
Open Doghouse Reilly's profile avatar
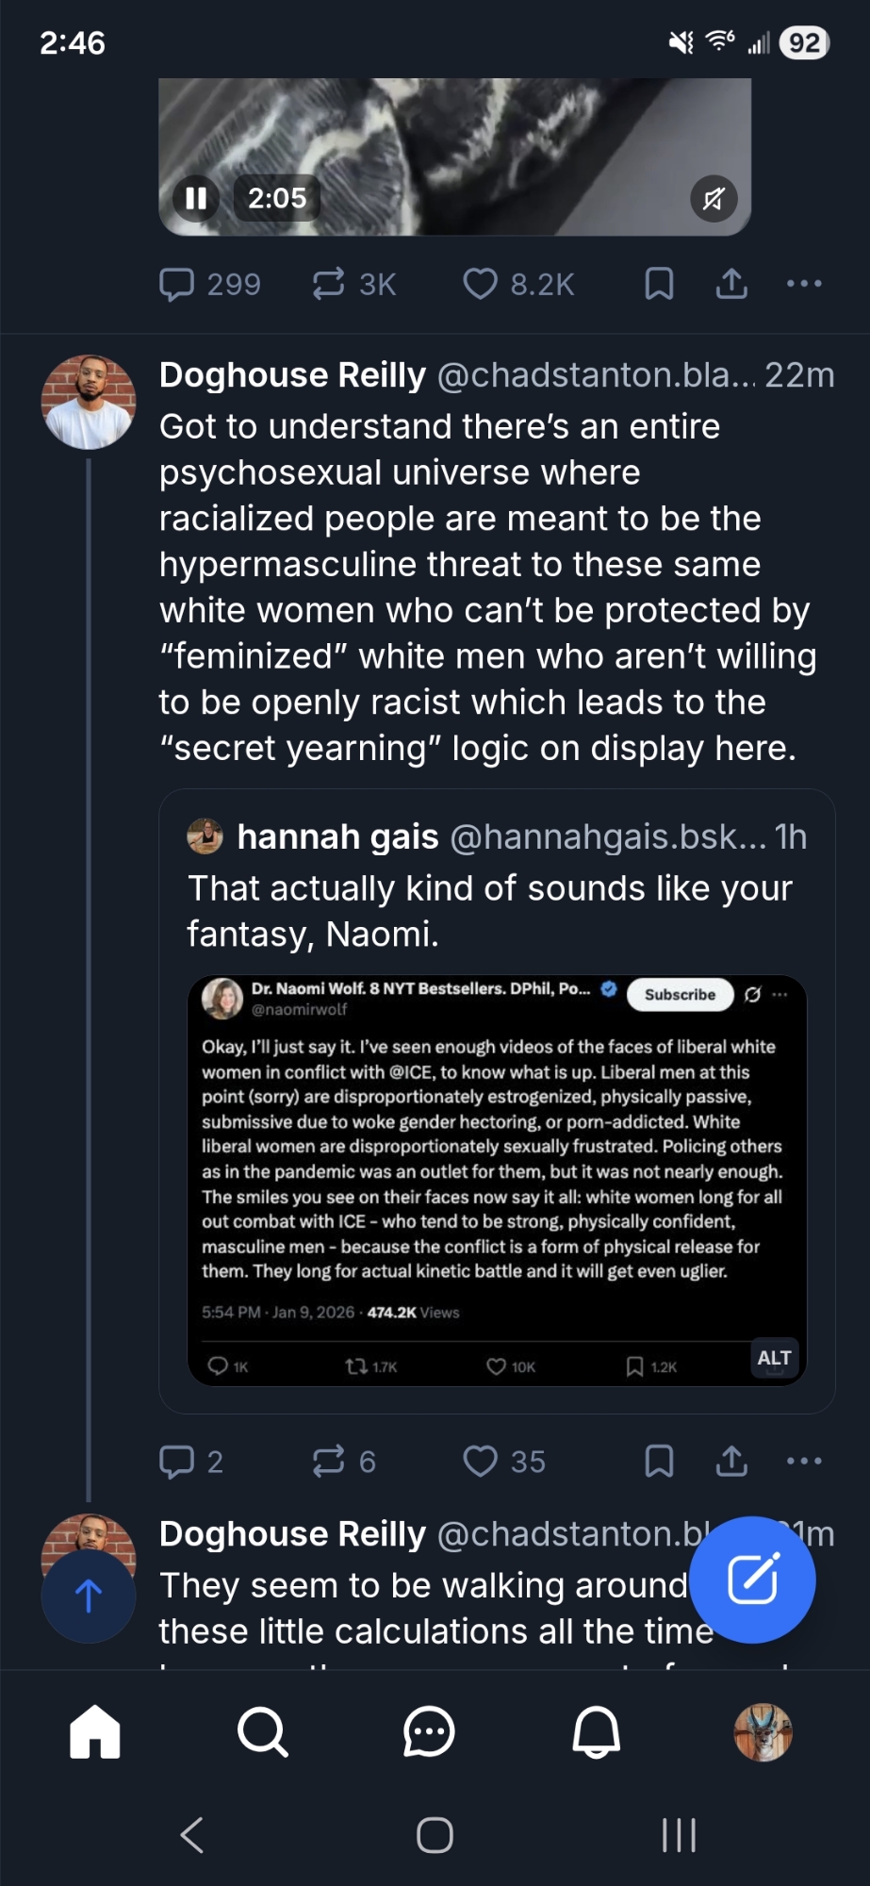[x=89, y=402]
